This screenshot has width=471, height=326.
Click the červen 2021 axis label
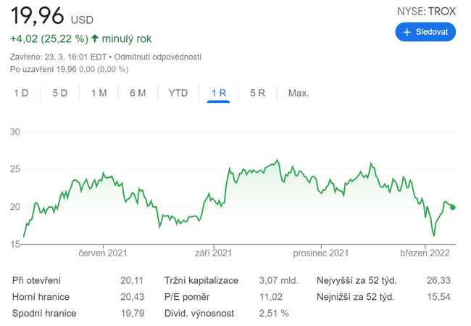point(103,253)
